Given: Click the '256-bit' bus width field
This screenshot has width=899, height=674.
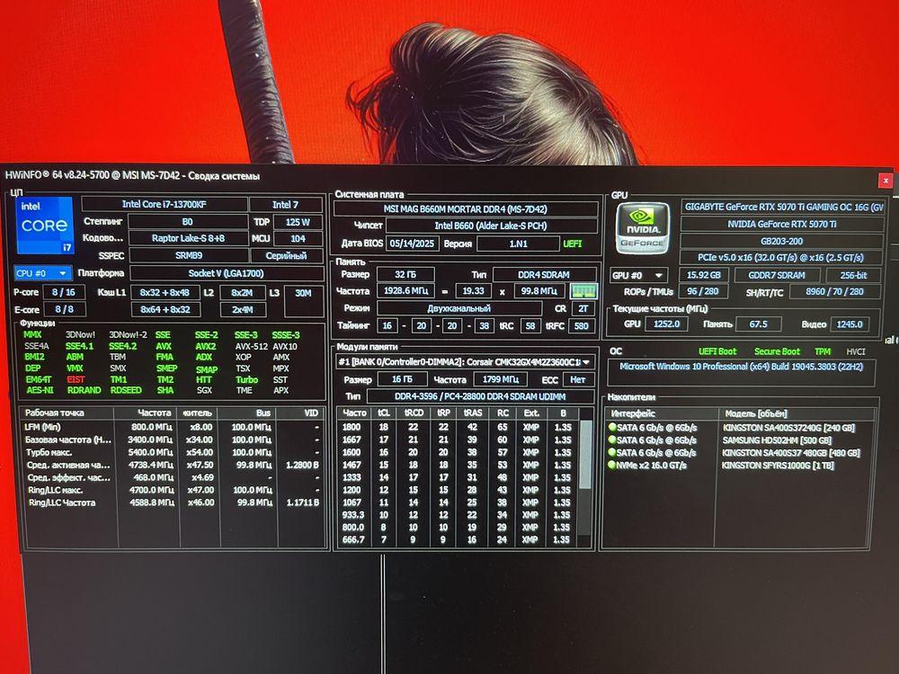Looking at the screenshot, I should coord(853,275).
